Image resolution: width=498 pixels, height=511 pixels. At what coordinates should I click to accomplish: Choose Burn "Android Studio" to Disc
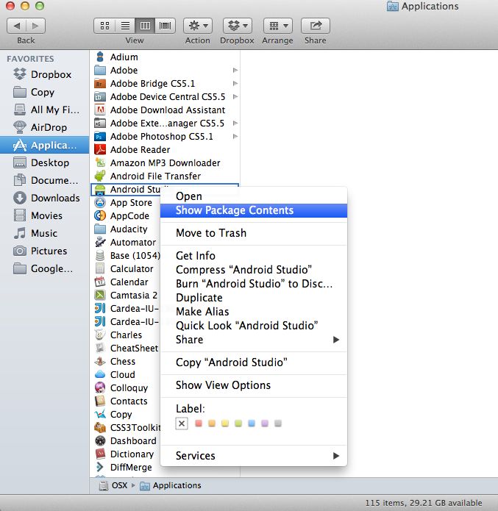click(254, 284)
